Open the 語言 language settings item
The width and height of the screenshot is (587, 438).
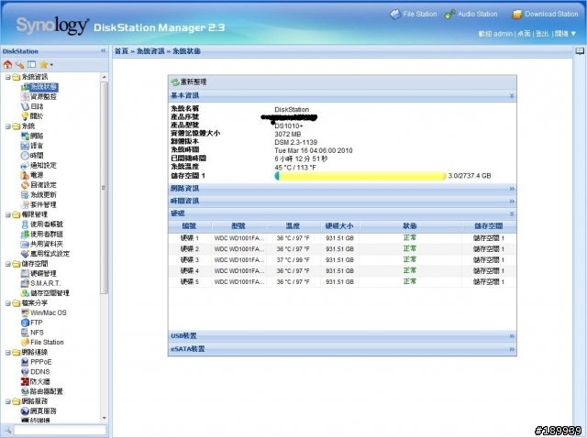(32, 146)
